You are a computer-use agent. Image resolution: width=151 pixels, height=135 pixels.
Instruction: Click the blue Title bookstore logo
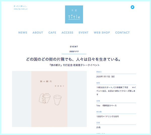[x=74, y=14]
